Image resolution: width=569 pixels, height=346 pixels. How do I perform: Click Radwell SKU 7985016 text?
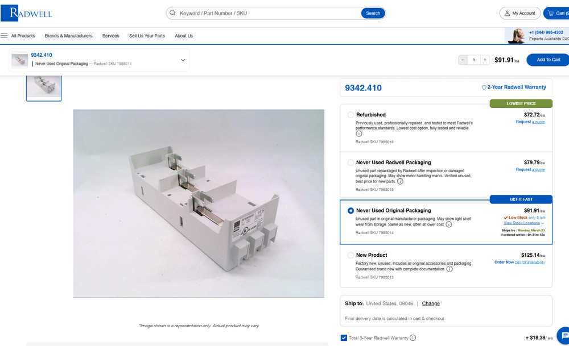(x=374, y=142)
